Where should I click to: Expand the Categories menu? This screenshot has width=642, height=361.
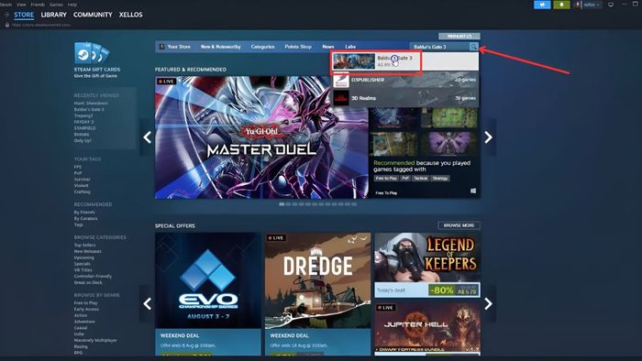point(262,47)
